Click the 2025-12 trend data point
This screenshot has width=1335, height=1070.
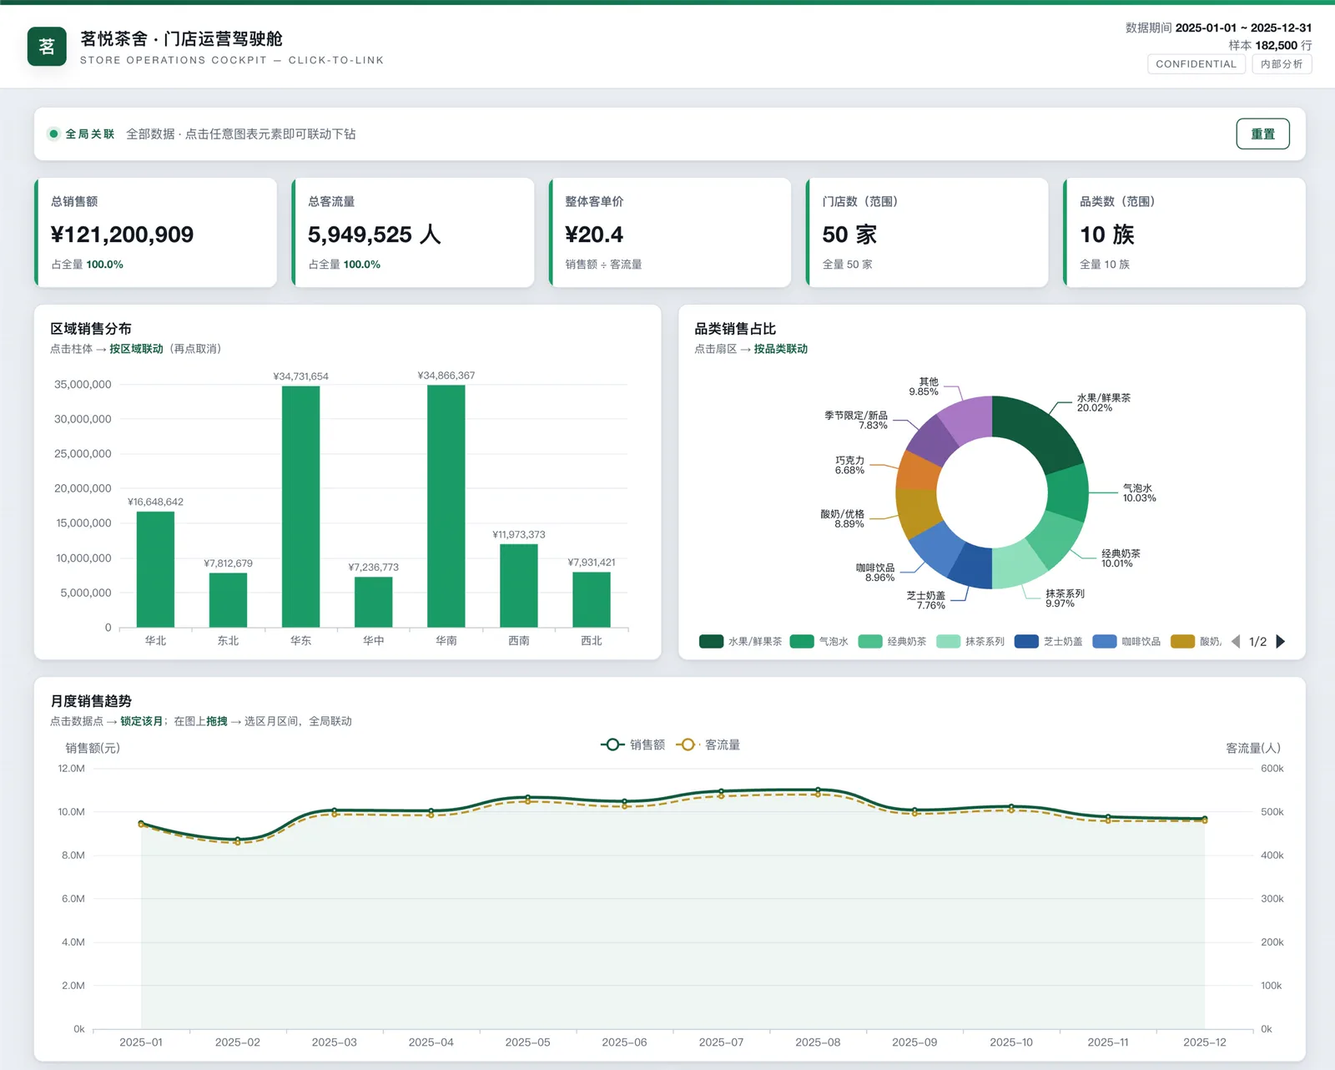1204,819
